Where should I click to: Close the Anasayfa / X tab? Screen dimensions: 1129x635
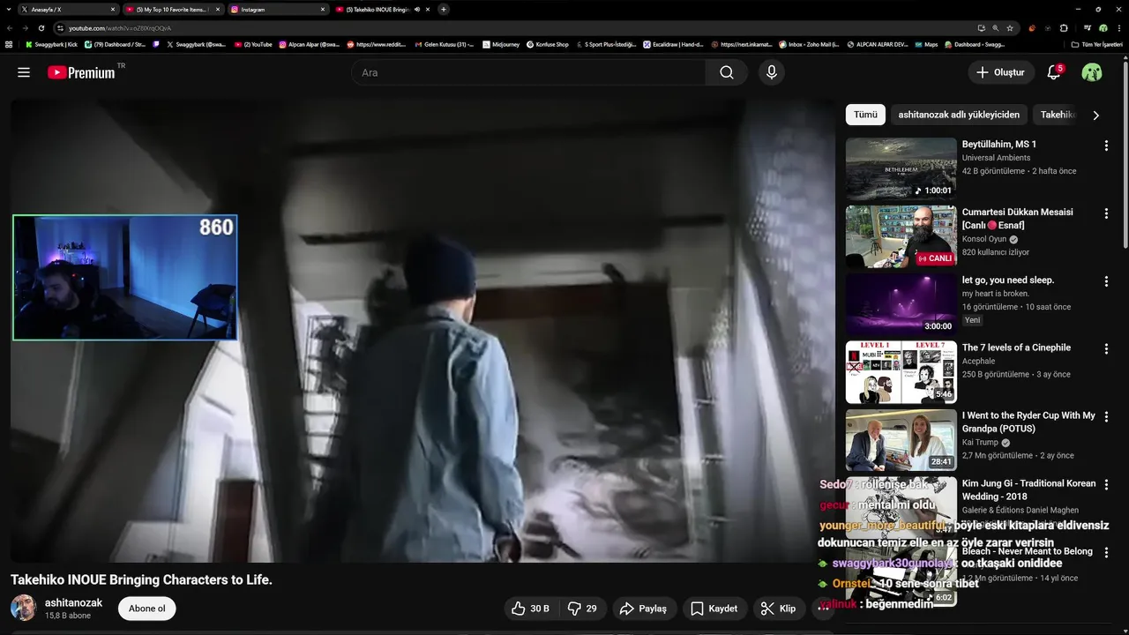(113, 9)
